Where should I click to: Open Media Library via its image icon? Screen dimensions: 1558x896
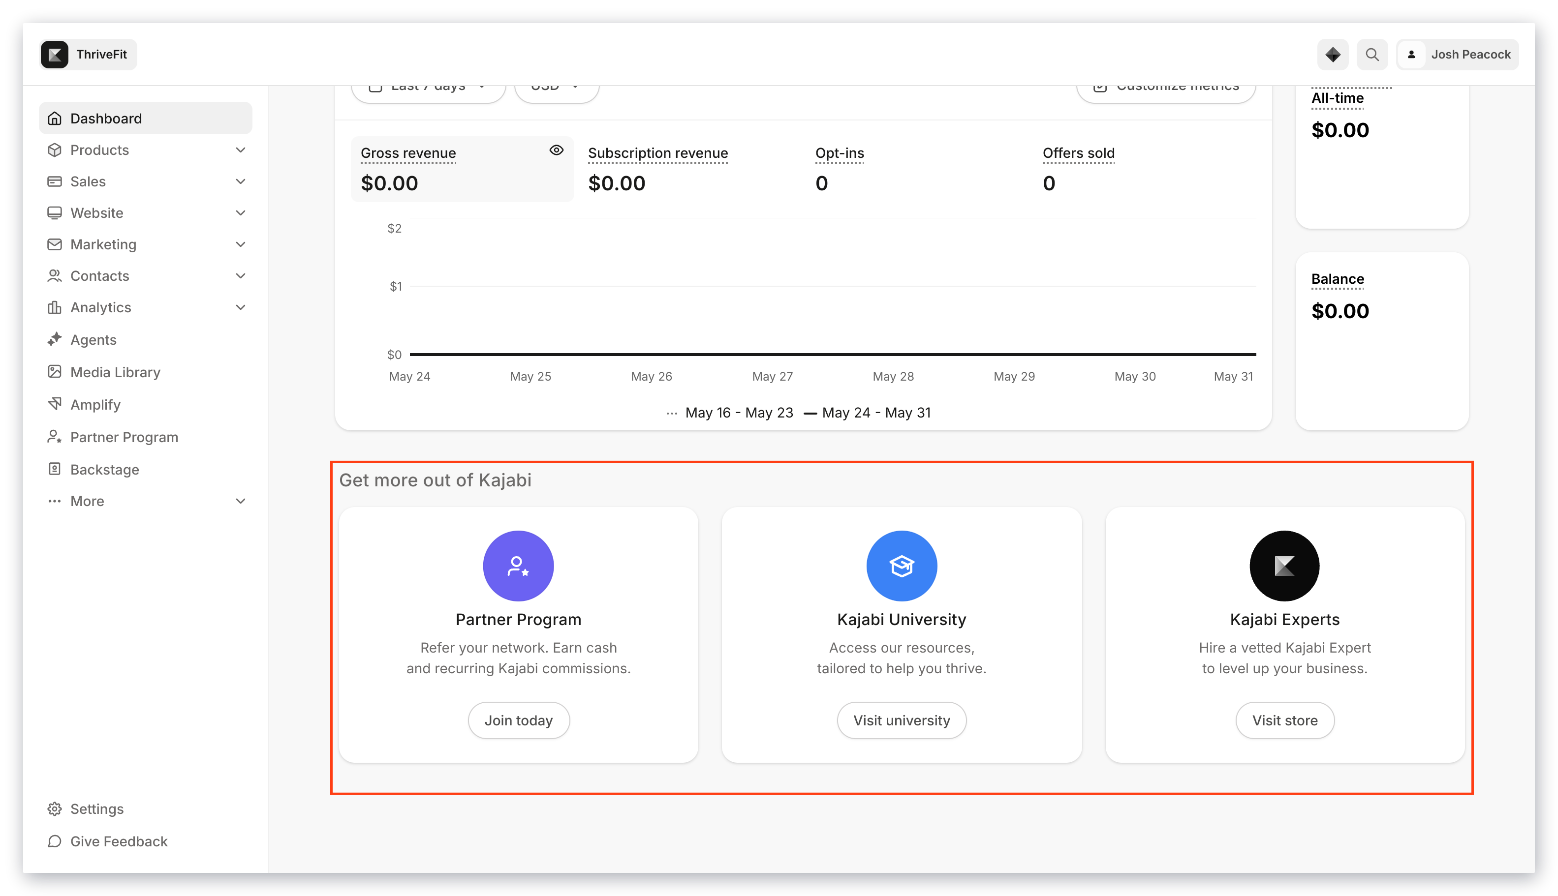(55, 372)
